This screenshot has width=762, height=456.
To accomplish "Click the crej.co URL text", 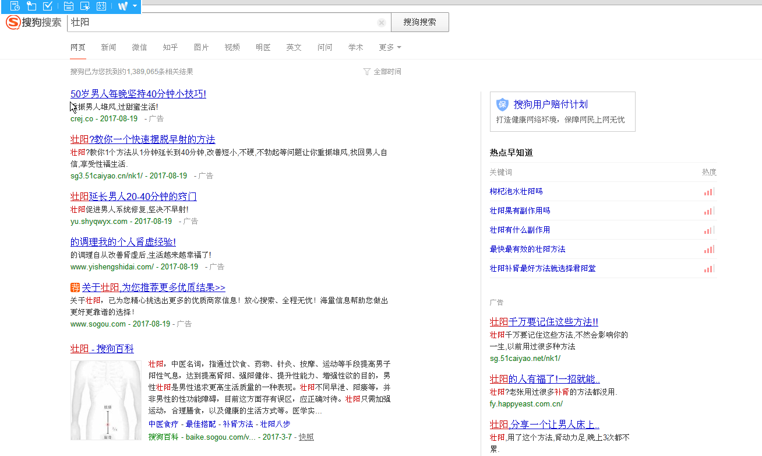I will [x=82, y=118].
